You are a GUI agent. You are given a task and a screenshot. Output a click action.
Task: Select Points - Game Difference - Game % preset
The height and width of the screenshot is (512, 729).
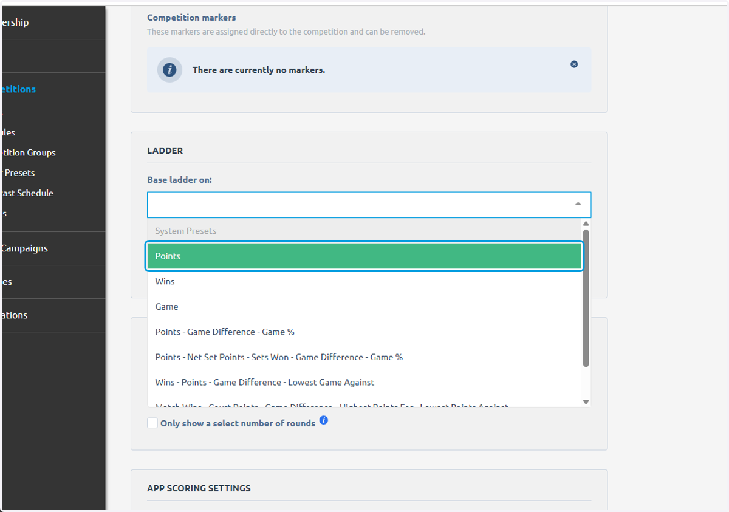pos(364,332)
